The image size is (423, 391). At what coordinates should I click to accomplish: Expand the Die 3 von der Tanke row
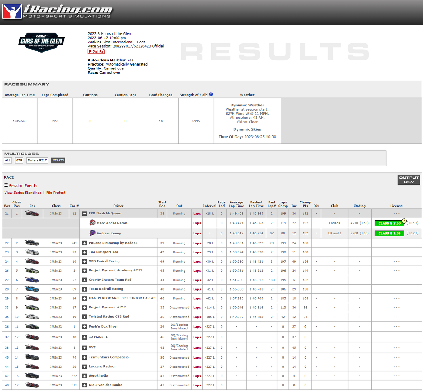point(84,385)
